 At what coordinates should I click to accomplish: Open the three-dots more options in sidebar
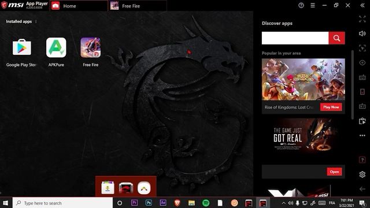(x=362, y=136)
